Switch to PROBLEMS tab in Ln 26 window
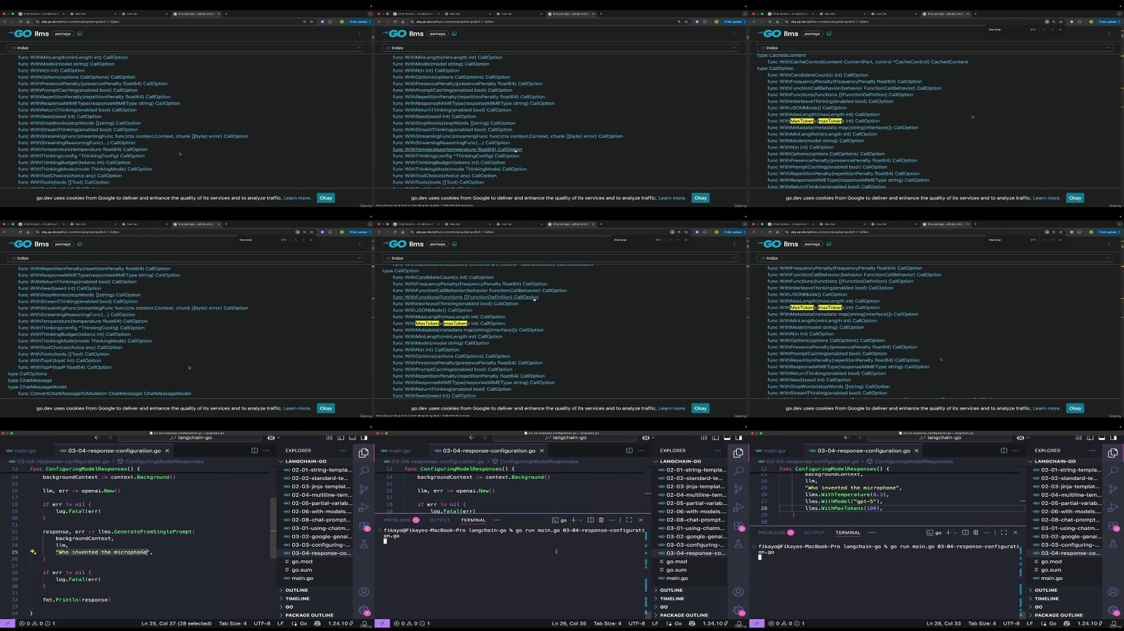 pos(397,520)
